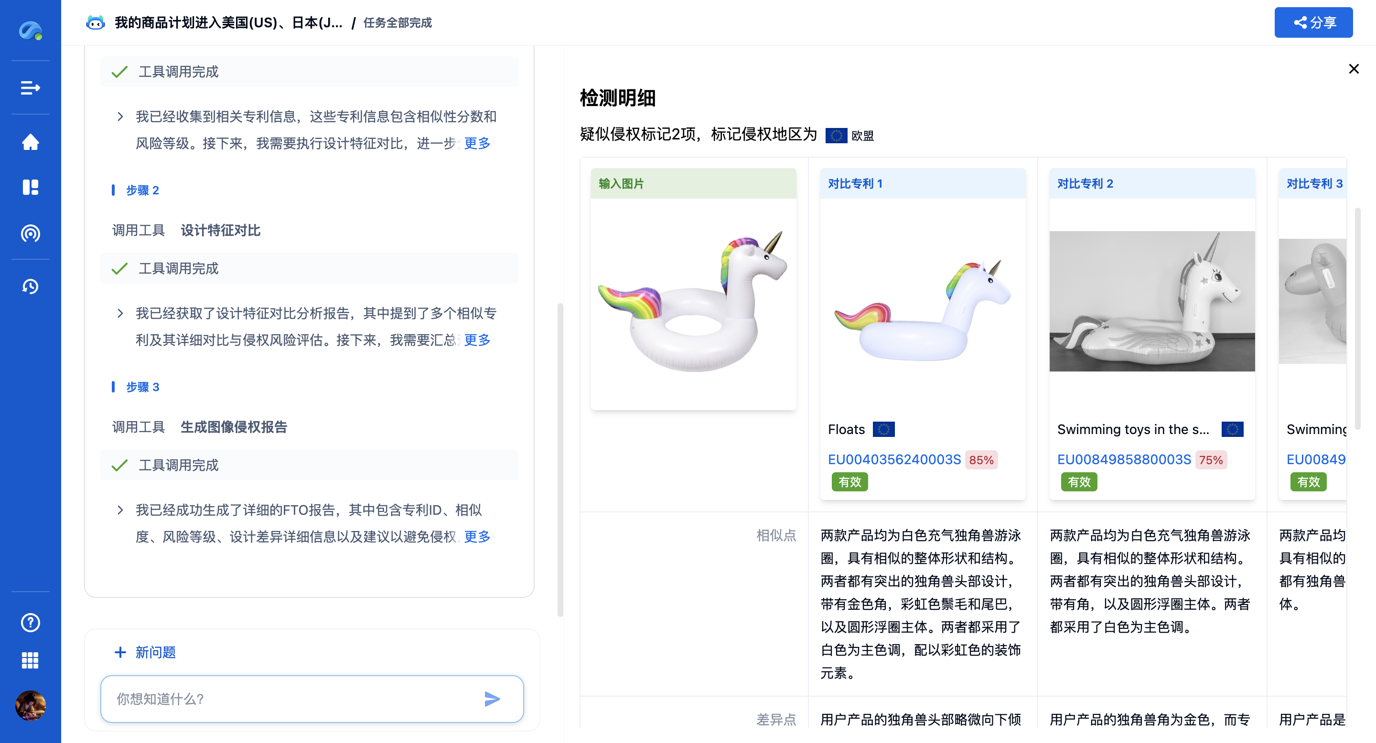
Task: Expand the step 2 design comparison summary chevron
Action: (120, 313)
